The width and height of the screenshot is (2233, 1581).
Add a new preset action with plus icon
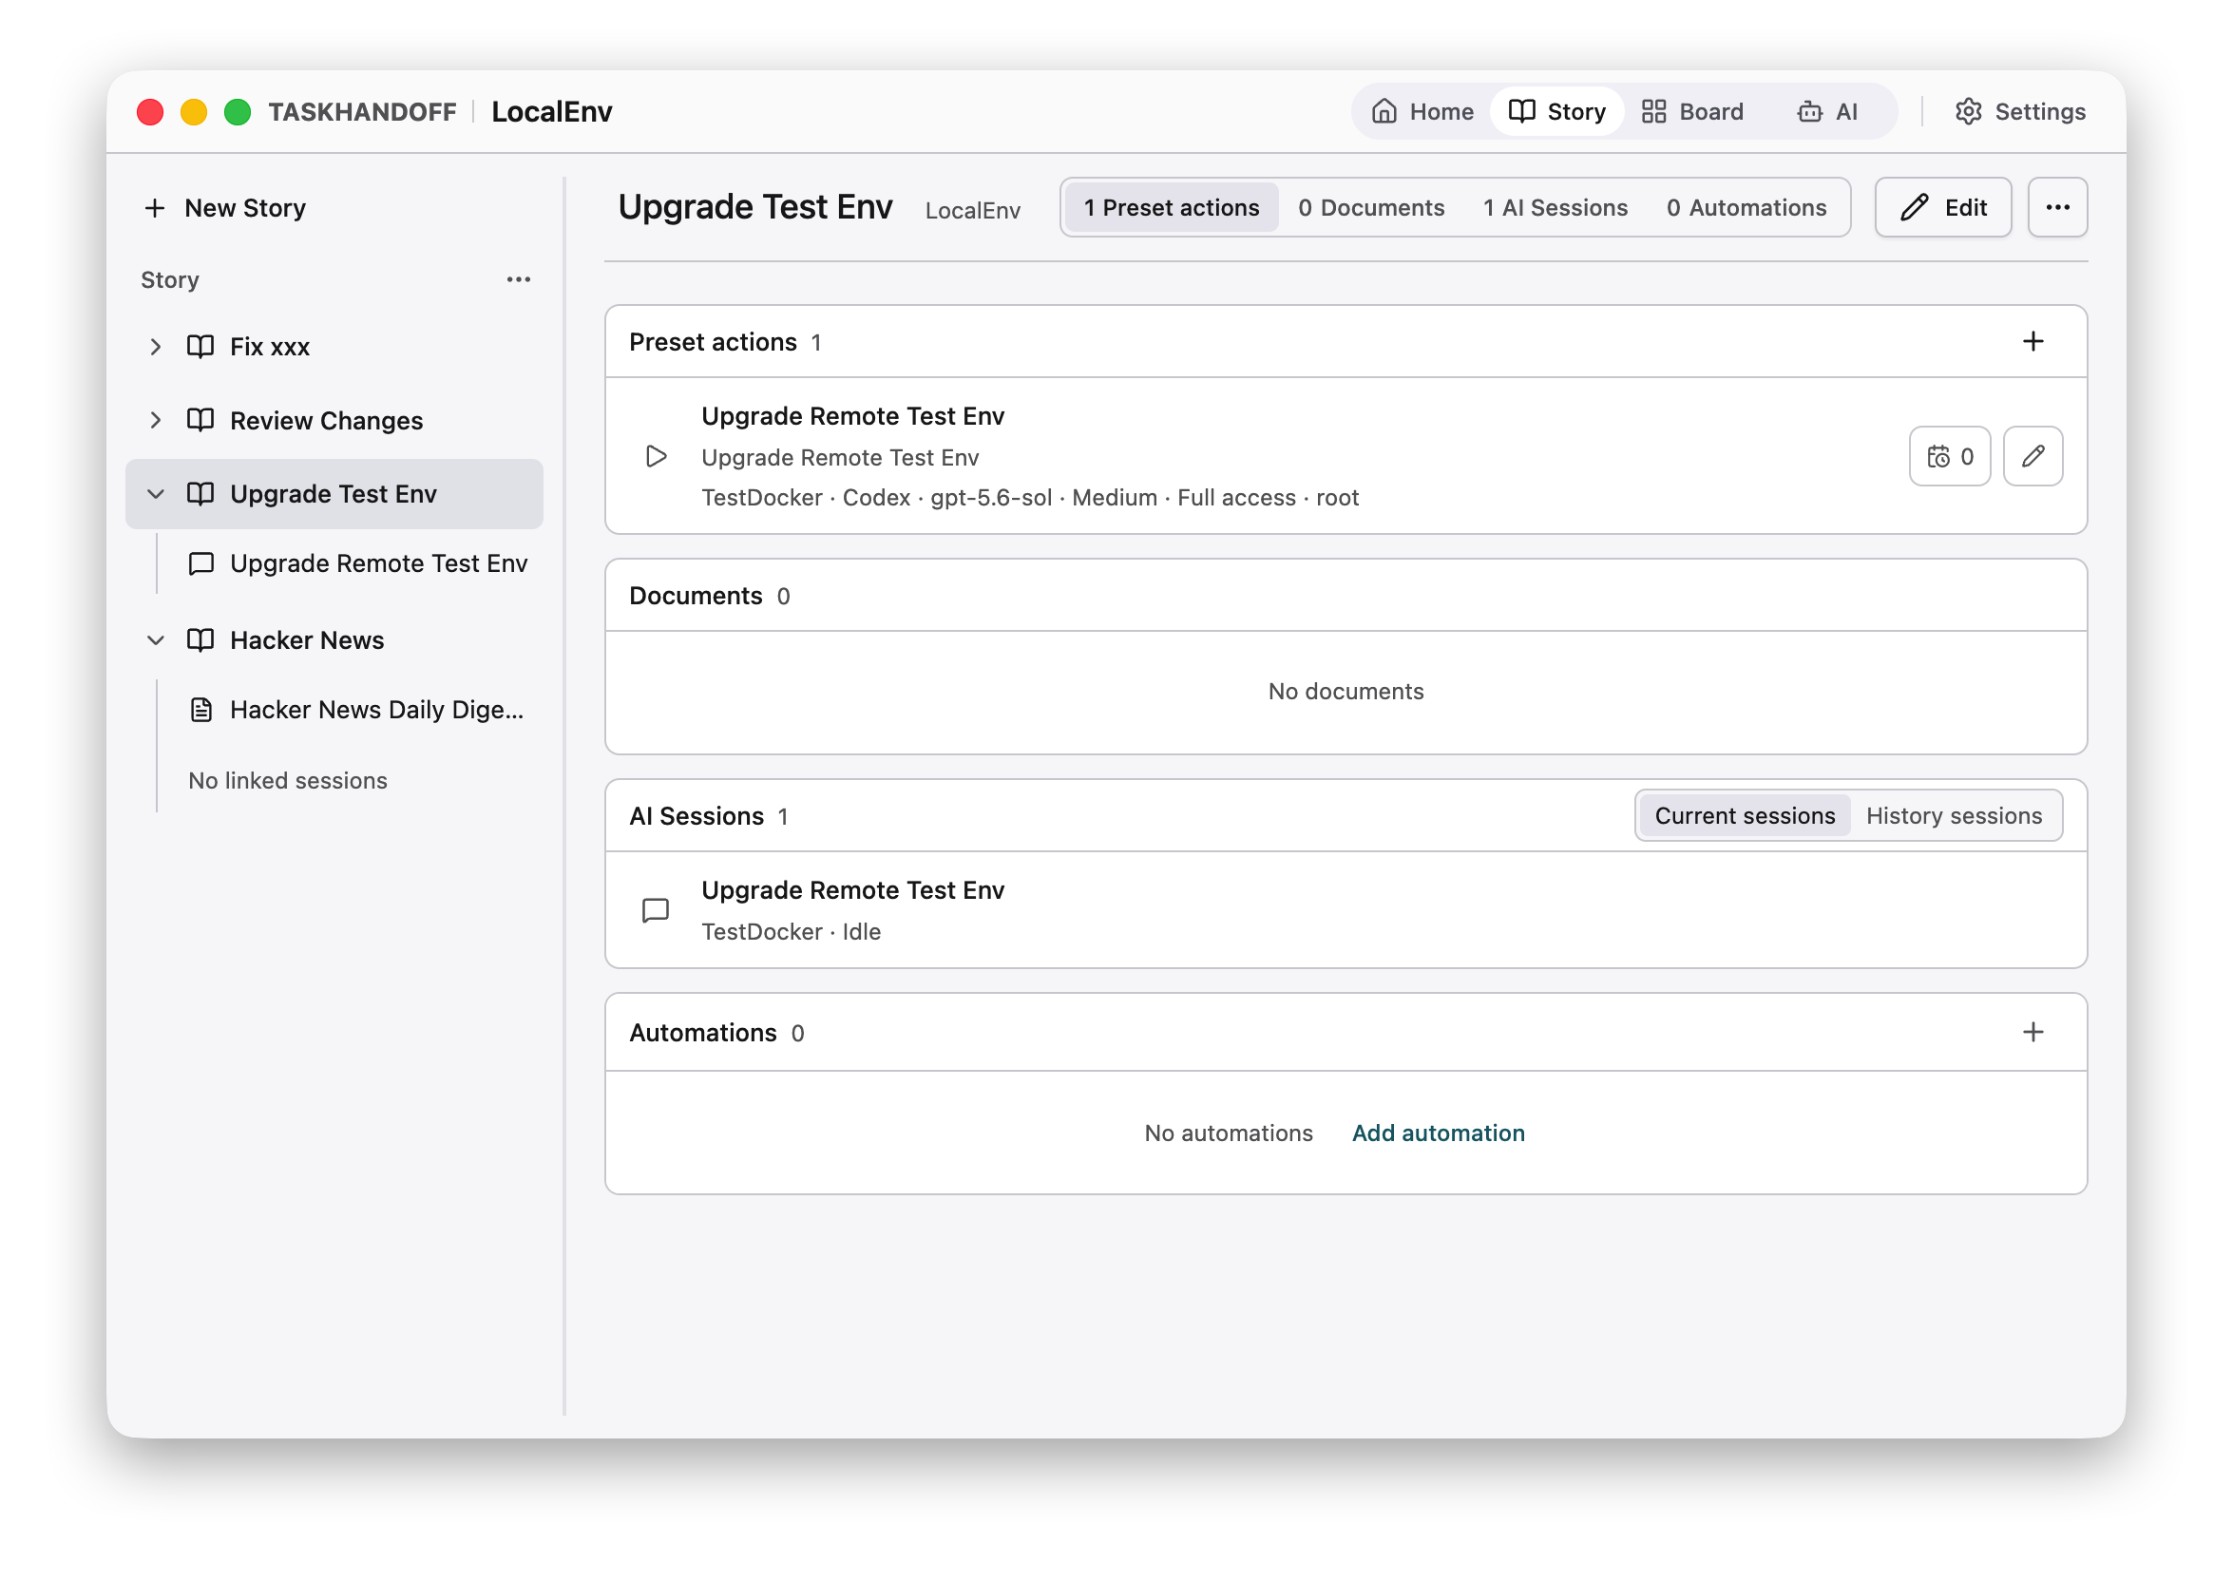click(x=2032, y=342)
